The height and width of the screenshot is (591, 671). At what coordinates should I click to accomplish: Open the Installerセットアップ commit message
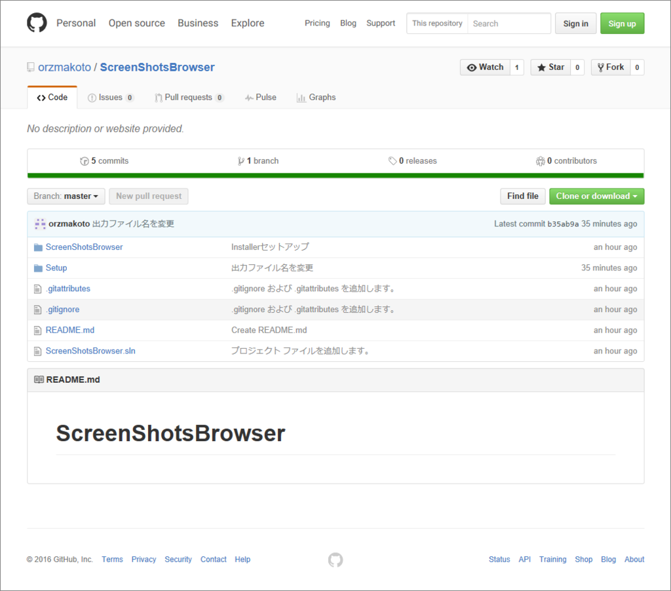270,247
